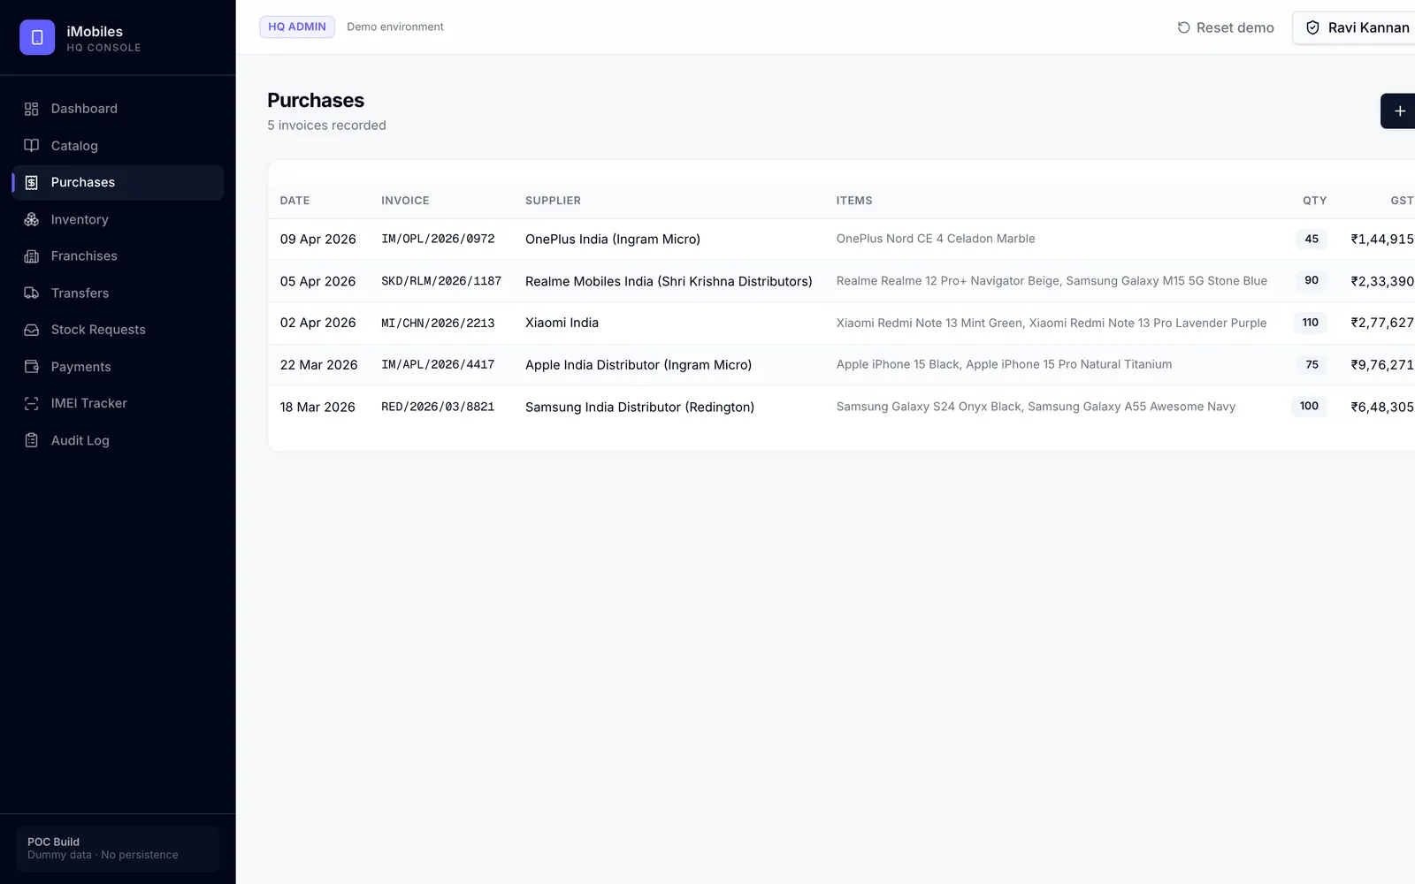Click the Catalog book icon

[x=31, y=146]
